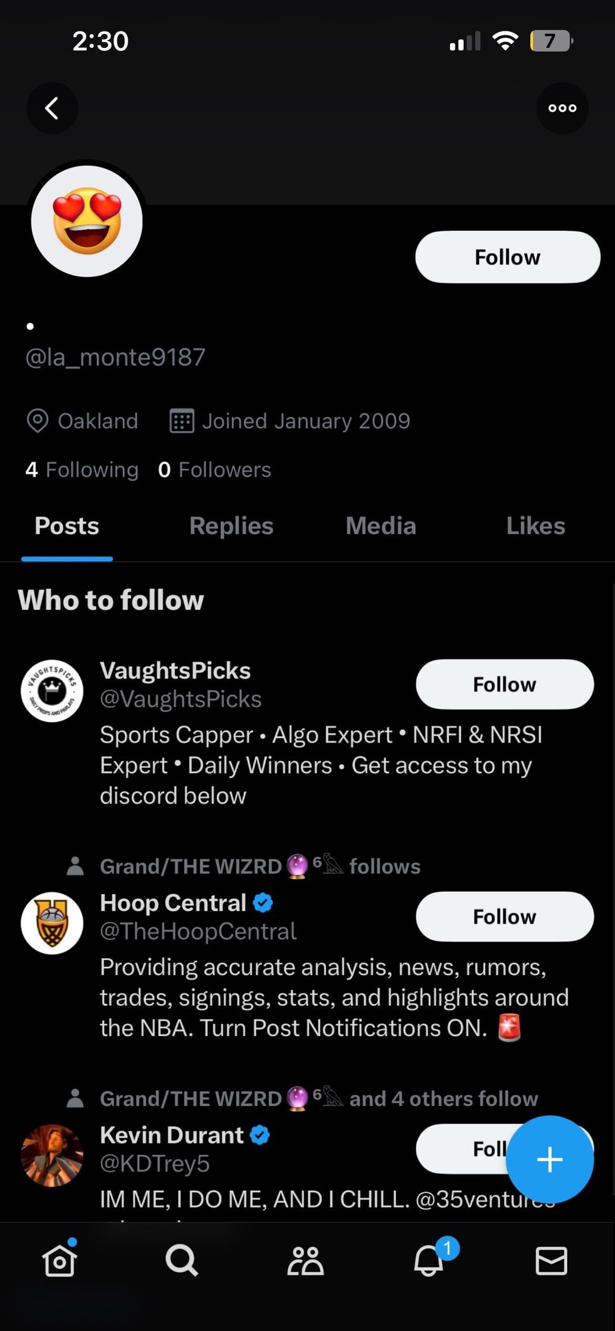Open the heart-eyes emoji profile picture
Image resolution: width=615 pixels, height=1331 pixels.
click(87, 221)
